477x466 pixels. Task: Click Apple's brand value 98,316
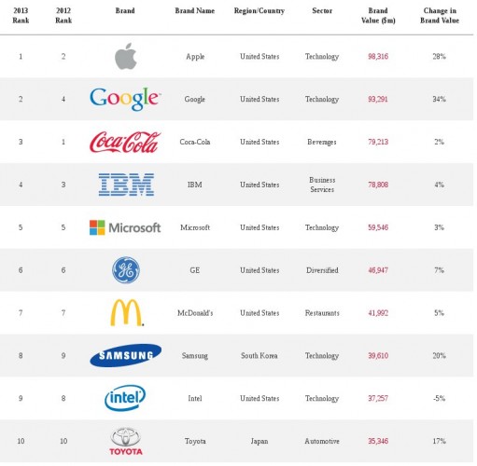pos(378,57)
